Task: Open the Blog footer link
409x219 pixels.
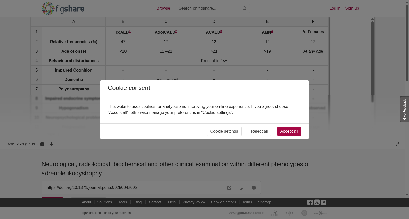Action: pyautogui.click(x=138, y=202)
